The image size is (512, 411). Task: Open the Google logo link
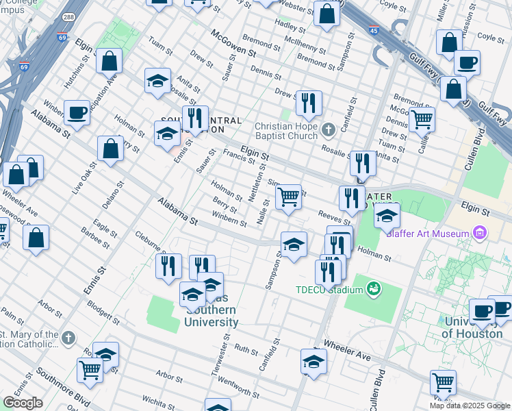pos(23,402)
